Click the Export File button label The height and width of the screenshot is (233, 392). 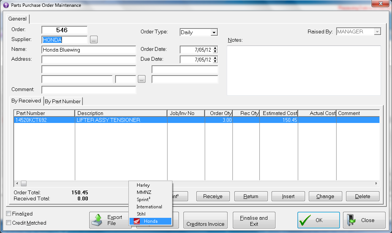115,220
